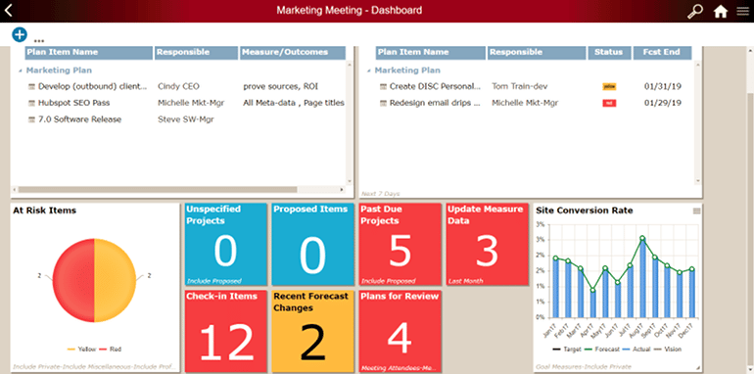Click plan icon beside Create DISC Personal

tap(383, 86)
